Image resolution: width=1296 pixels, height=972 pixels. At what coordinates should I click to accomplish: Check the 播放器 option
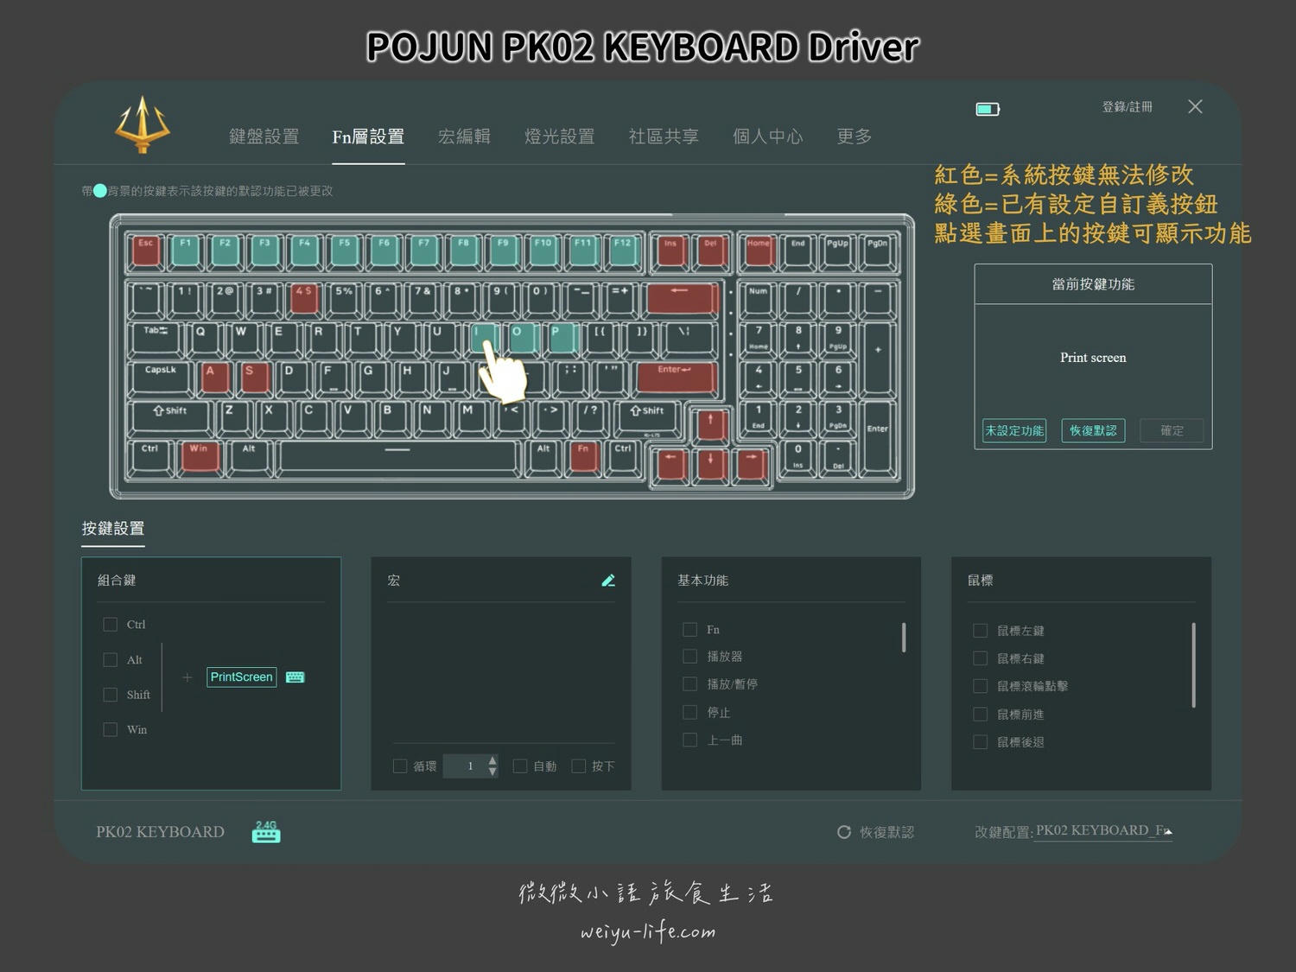tap(689, 656)
